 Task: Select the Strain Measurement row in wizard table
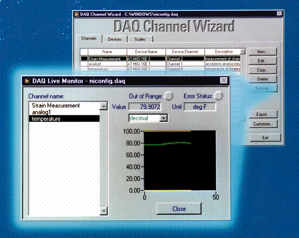click(x=160, y=59)
